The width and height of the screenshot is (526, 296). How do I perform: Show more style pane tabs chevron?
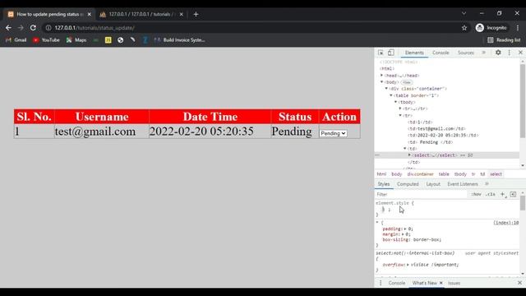[487, 184]
